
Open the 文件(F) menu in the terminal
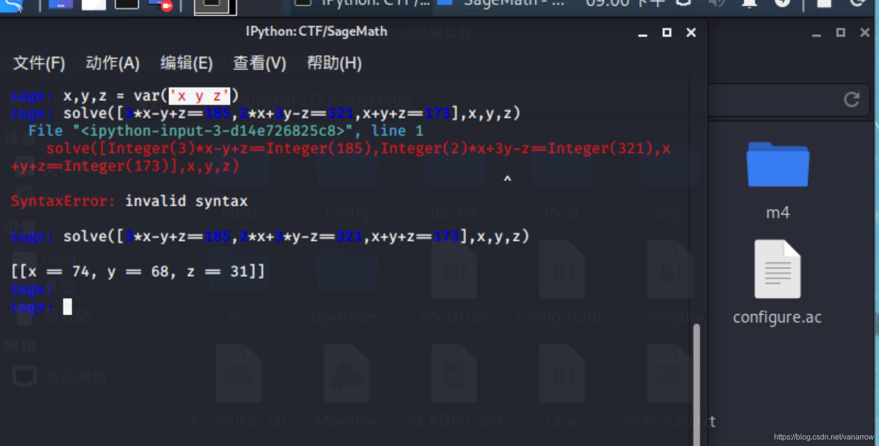pyautogui.click(x=39, y=63)
